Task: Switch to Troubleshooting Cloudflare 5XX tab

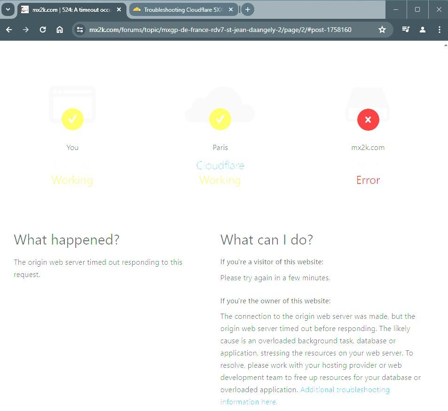Action: [x=183, y=10]
